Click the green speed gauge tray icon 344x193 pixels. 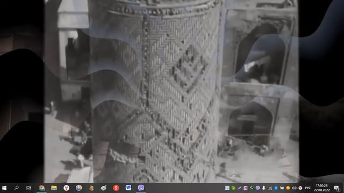252,188
